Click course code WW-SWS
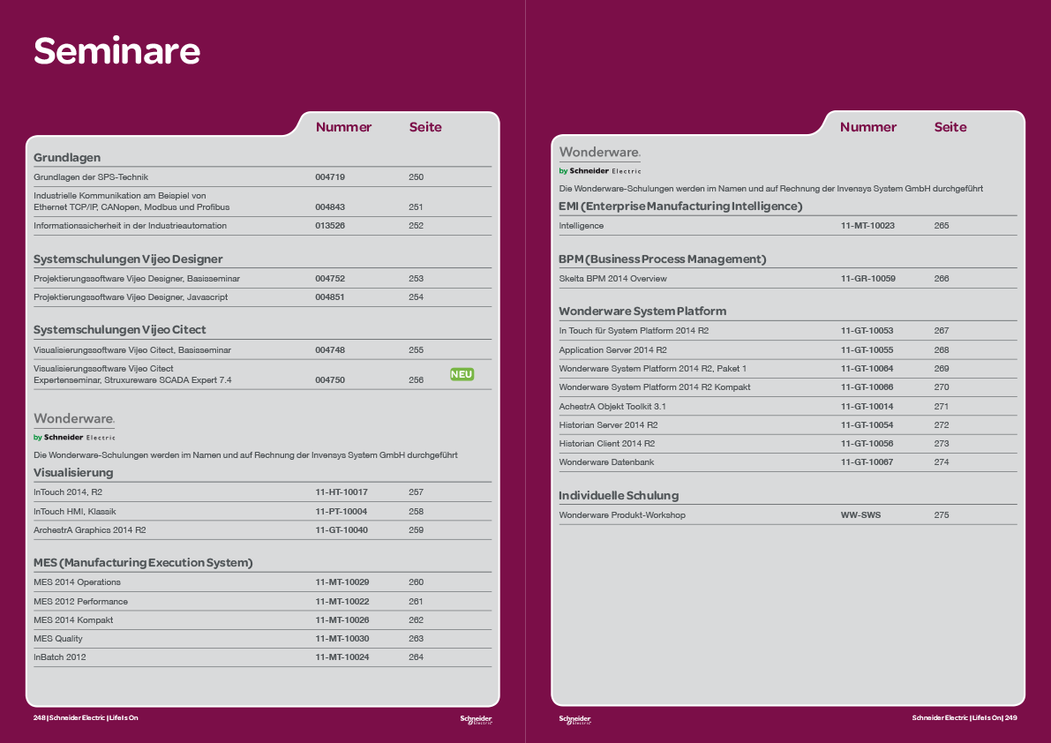1051x743 pixels. click(860, 515)
